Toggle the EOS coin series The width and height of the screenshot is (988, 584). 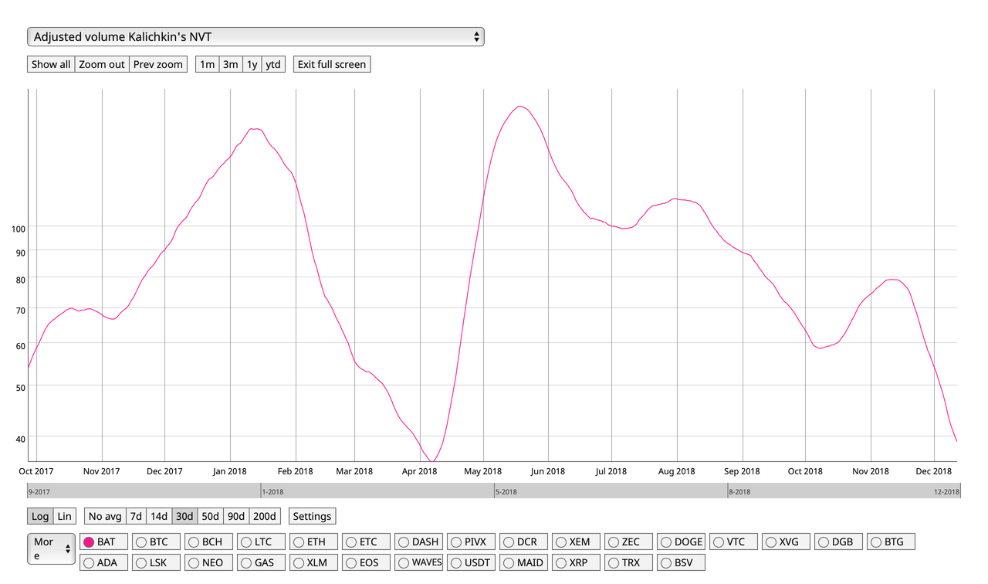367,562
